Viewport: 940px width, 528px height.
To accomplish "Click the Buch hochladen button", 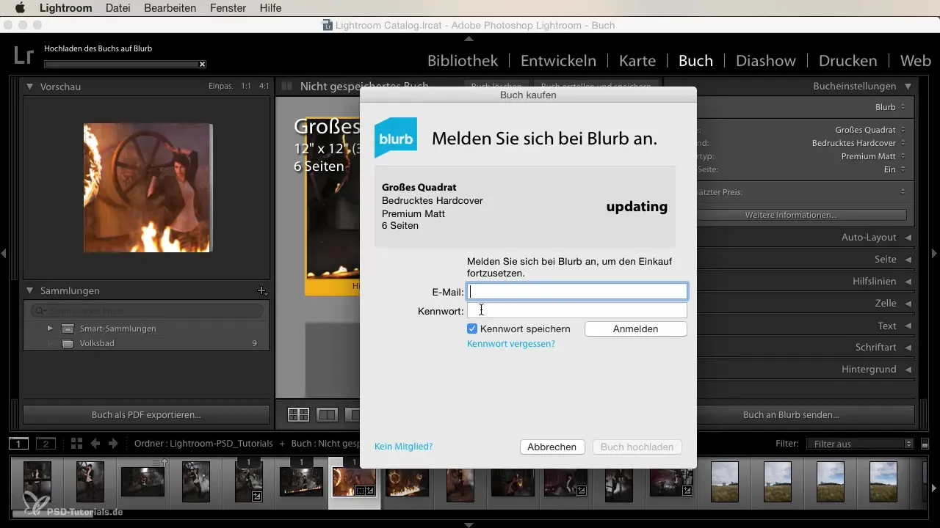I will 637,447.
